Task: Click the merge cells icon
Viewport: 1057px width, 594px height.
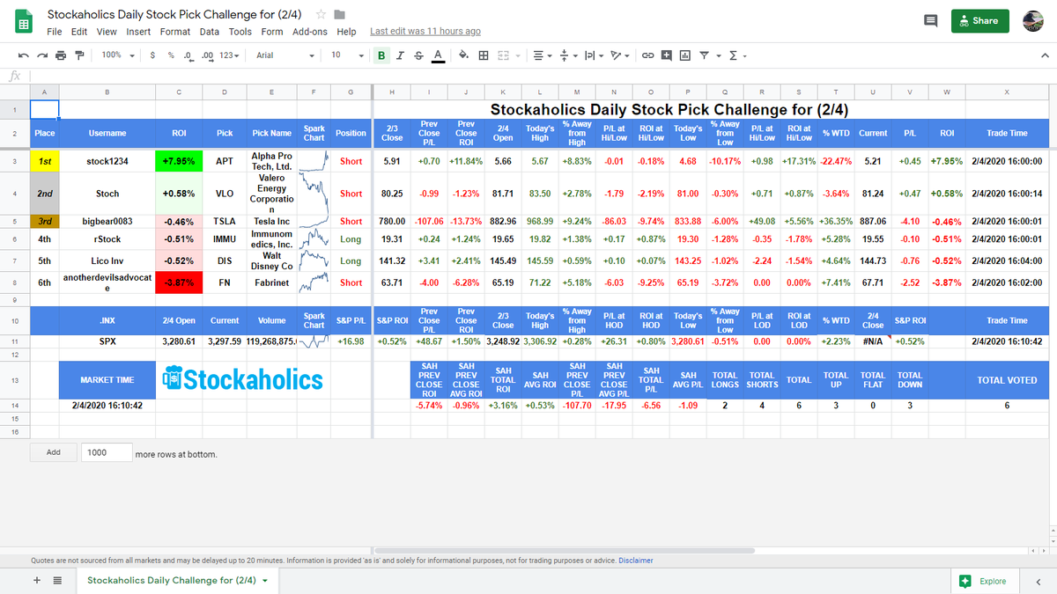Action: (x=504, y=55)
